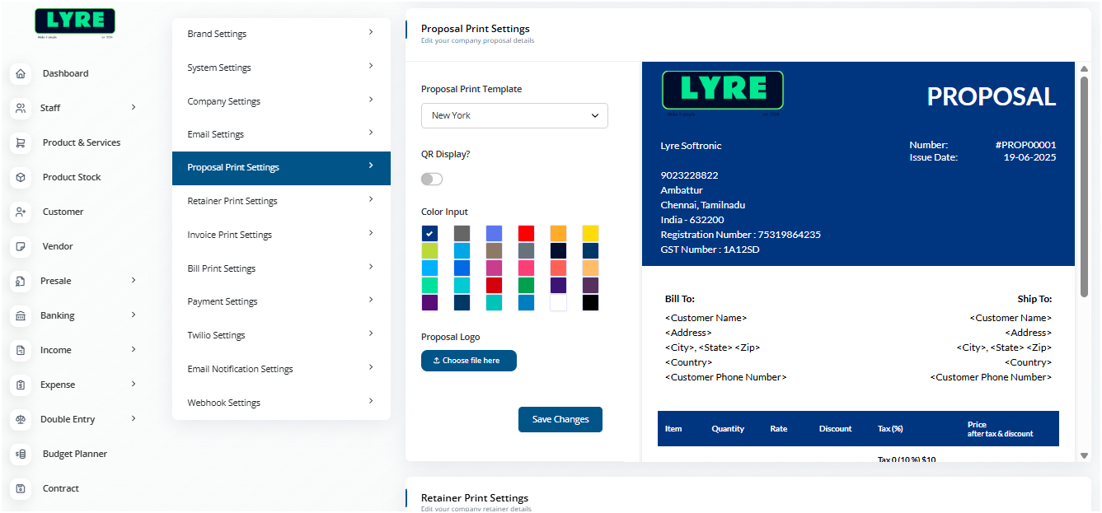1102x513 pixels.
Task: Pick the red color swatch
Action: [526, 234]
